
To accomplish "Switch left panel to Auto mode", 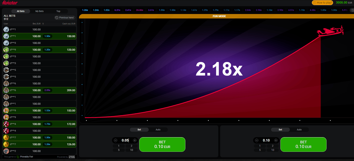I will click(x=158, y=130).
